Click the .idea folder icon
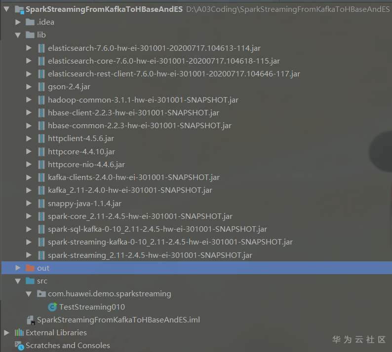Viewport: 392px width, 352px height. click(x=30, y=22)
